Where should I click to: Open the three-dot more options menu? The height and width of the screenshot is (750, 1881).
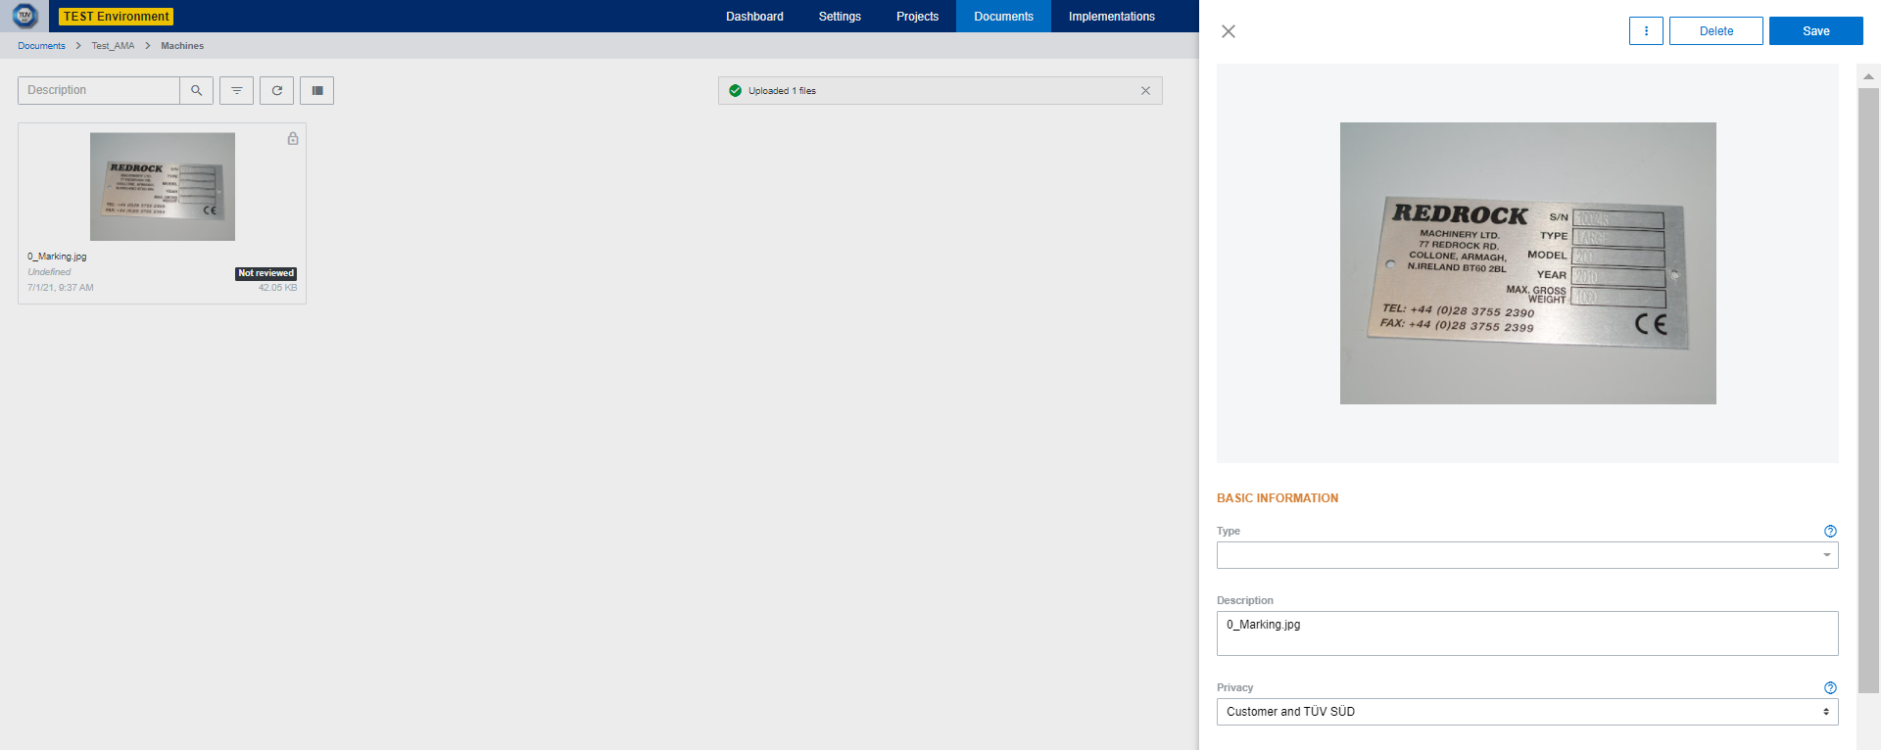click(1646, 31)
